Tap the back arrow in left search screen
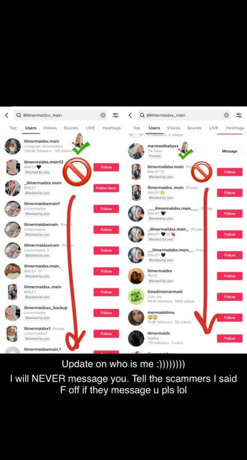Screen dimensions: 247x460 click(7, 115)
